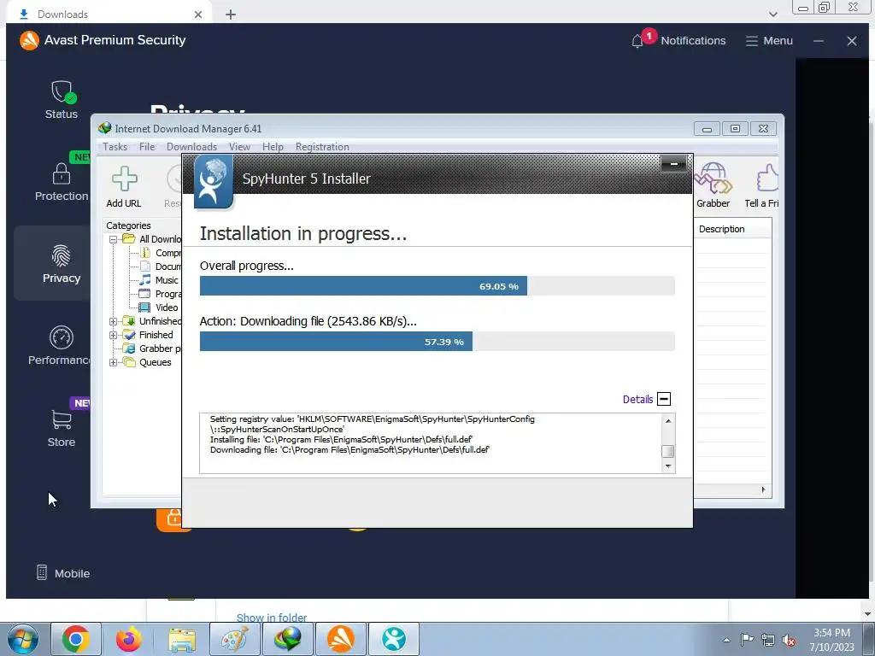Open Performance gauge in the Avast sidebar
This screenshot has width=875, height=656.
pos(62,337)
